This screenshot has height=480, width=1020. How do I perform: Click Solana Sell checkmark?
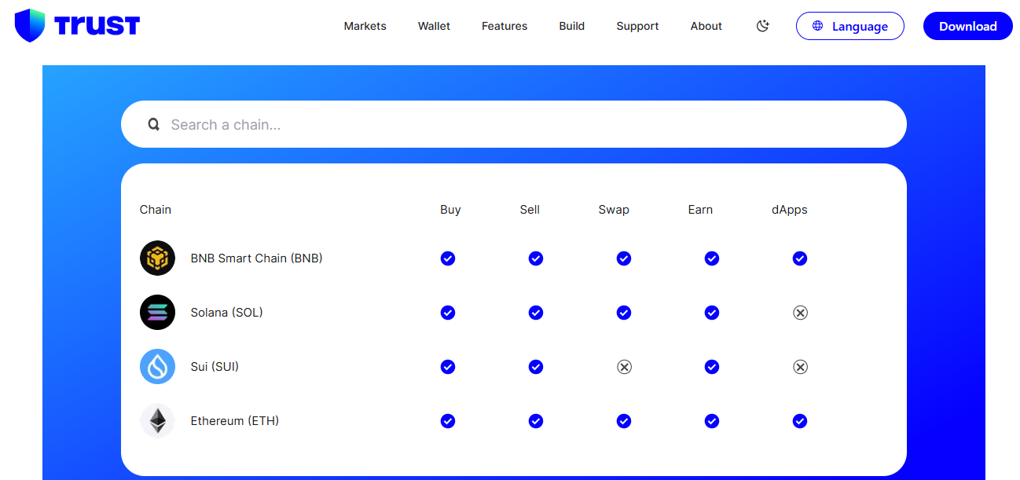[x=536, y=313]
